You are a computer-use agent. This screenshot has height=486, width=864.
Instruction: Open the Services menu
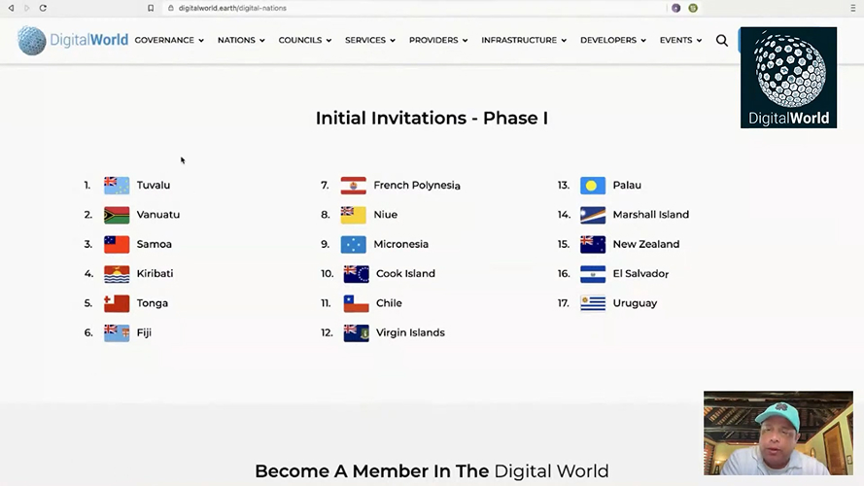[x=370, y=41]
